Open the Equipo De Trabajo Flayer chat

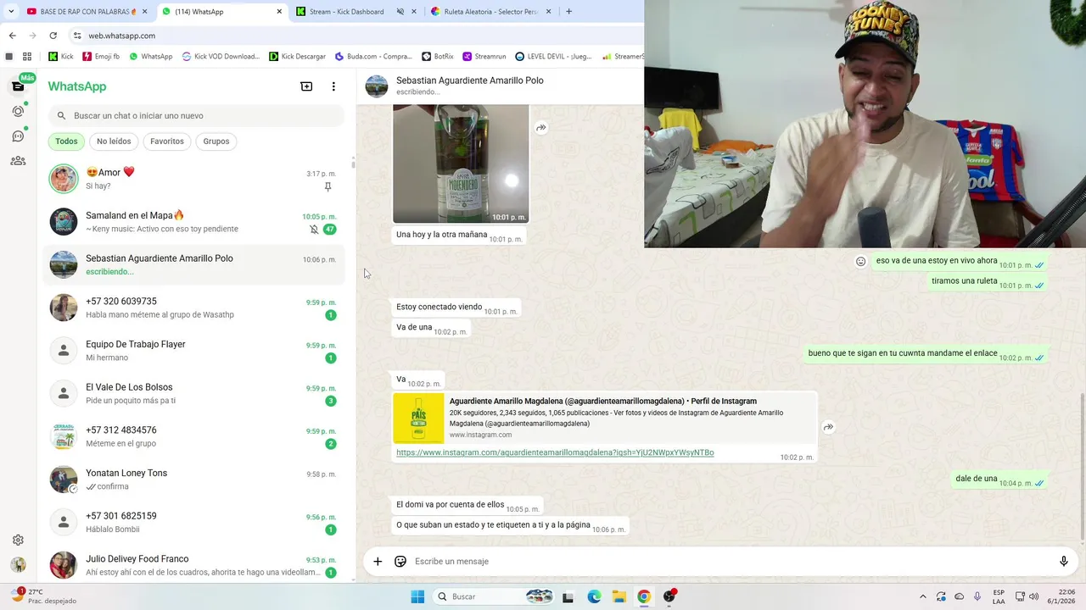(x=193, y=351)
